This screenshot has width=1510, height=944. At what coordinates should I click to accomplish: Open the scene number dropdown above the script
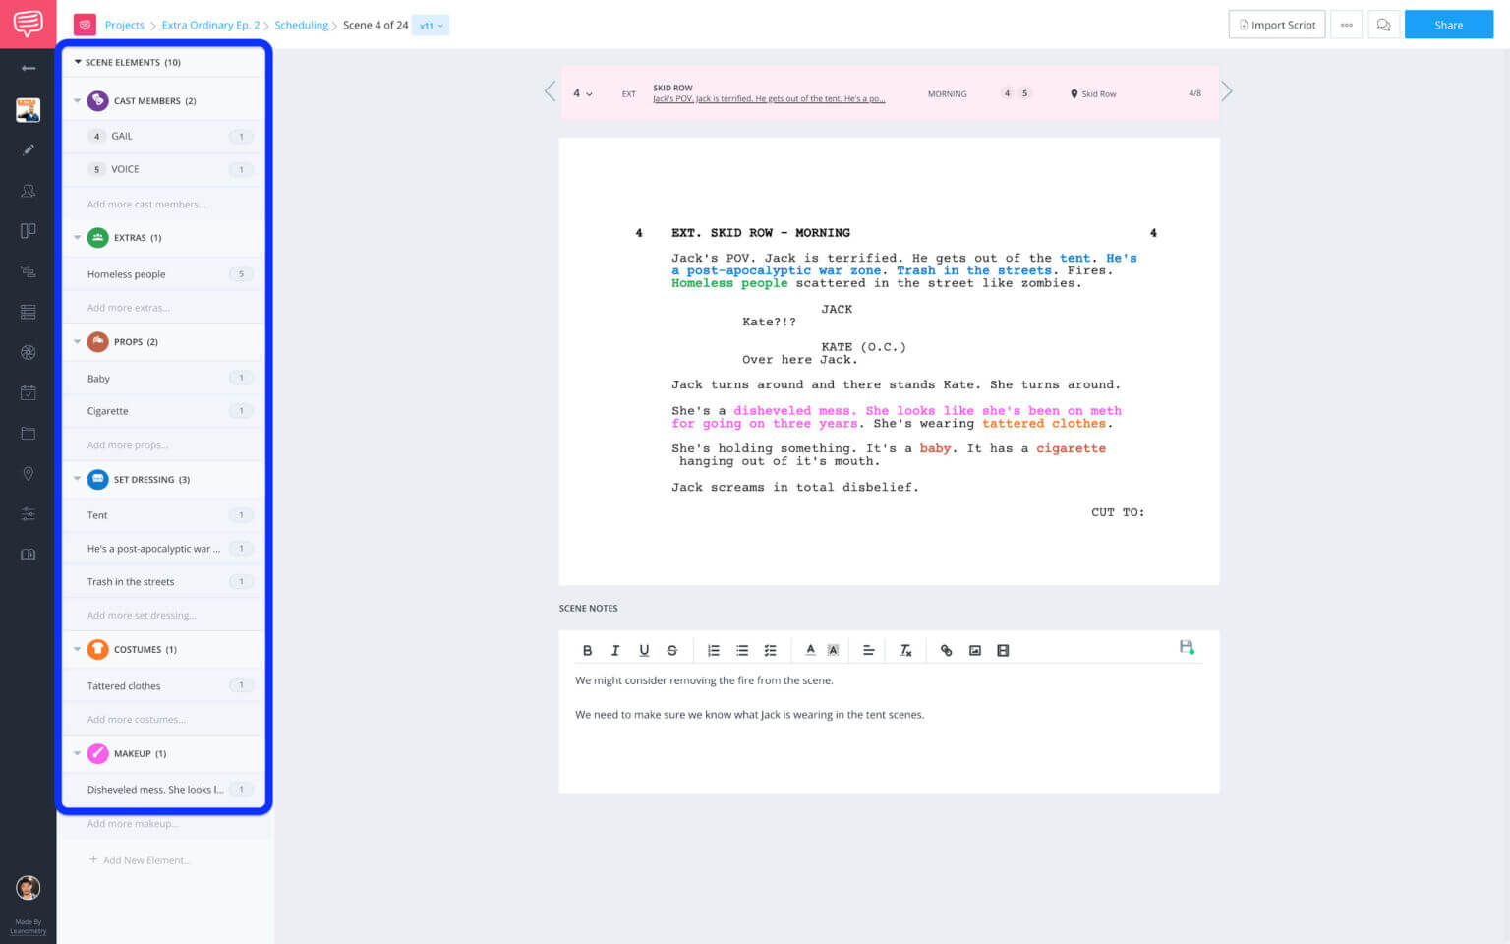point(582,93)
